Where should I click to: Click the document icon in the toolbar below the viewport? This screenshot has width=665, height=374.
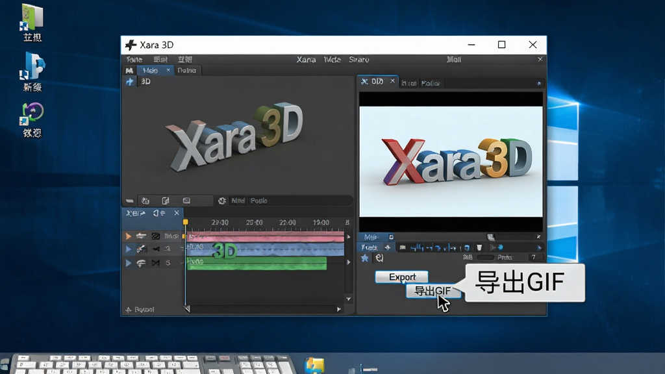166,201
